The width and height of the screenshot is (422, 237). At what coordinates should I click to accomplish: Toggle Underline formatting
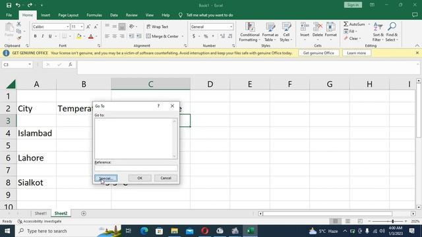pos(50,36)
